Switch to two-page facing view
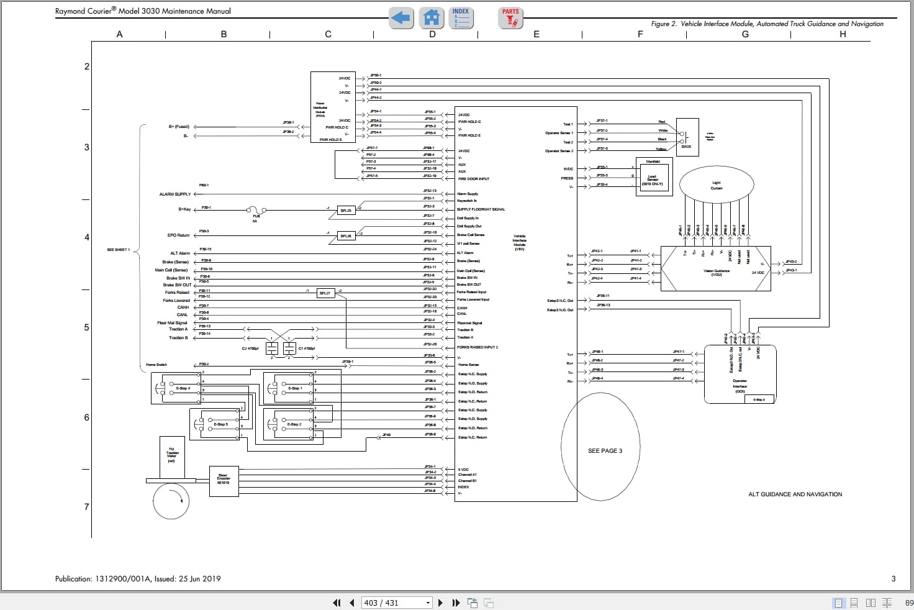This screenshot has width=914, height=610. [x=871, y=603]
